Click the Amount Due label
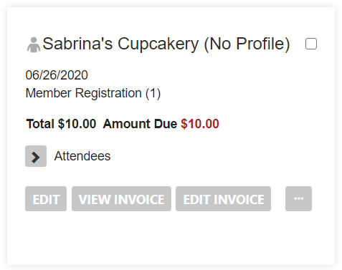Screen dimensions: 342x270 [140, 124]
